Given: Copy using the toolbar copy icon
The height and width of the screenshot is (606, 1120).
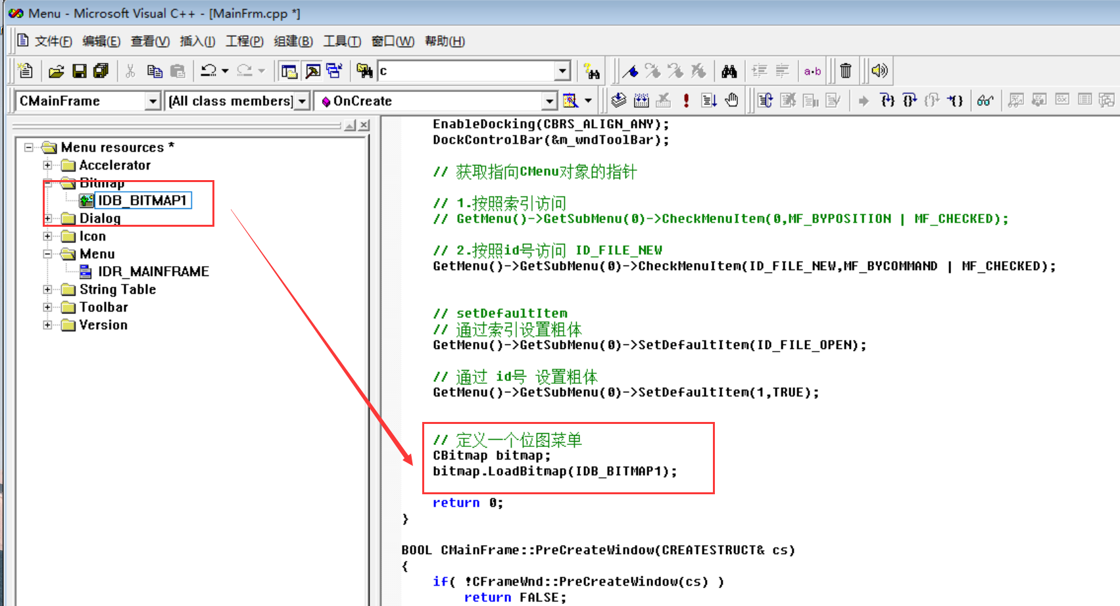Looking at the screenshot, I should 155,71.
